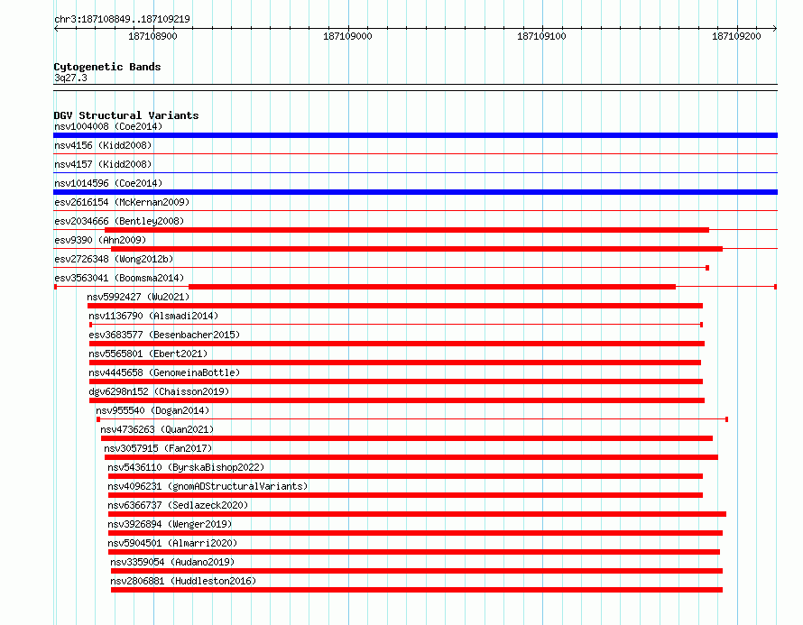Image resolution: width=803 pixels, height=625 pixels.
Task: Select nsv2806881 (Huddleston2016) label
Action: click(183, 581)
